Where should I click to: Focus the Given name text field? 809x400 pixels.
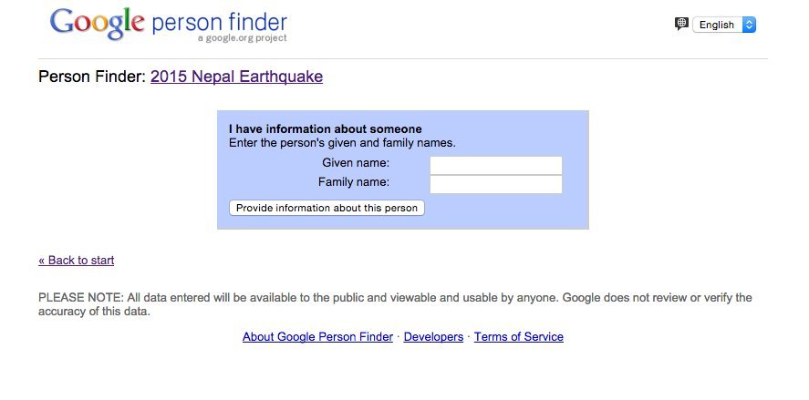[496, 166]
